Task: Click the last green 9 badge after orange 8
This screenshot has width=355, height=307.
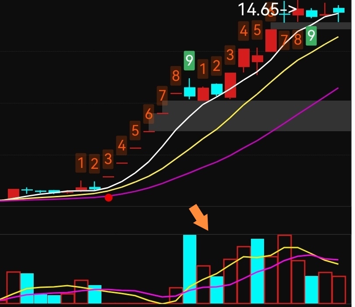Action: 311,35
